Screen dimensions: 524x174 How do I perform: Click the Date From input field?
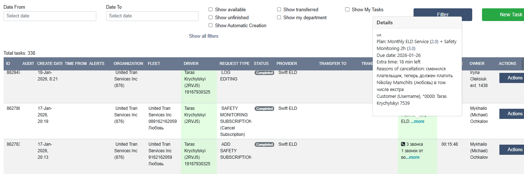(x=50, y=16)
